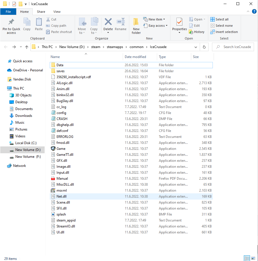Click the red Delete icon
Image resolution: width=258 pixels, height=261 pixels.
tap(108, 22)
